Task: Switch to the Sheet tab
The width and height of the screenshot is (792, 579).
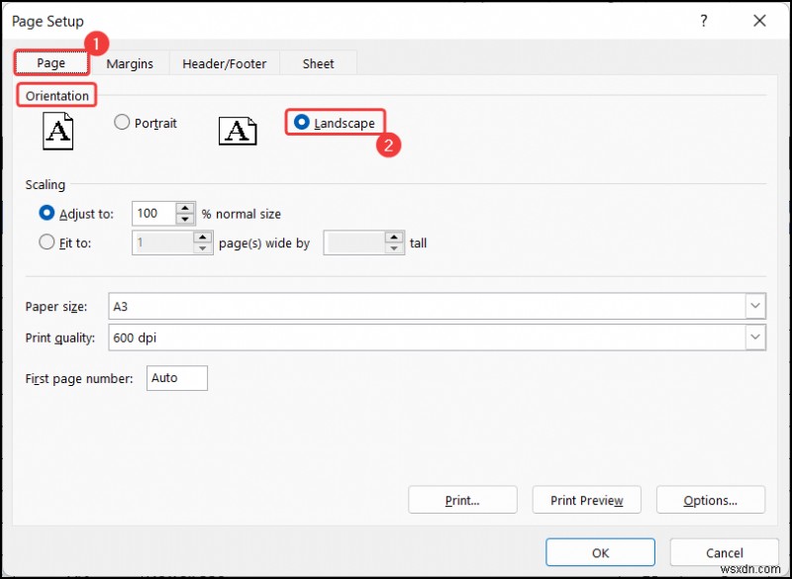Action: (317, 63)
